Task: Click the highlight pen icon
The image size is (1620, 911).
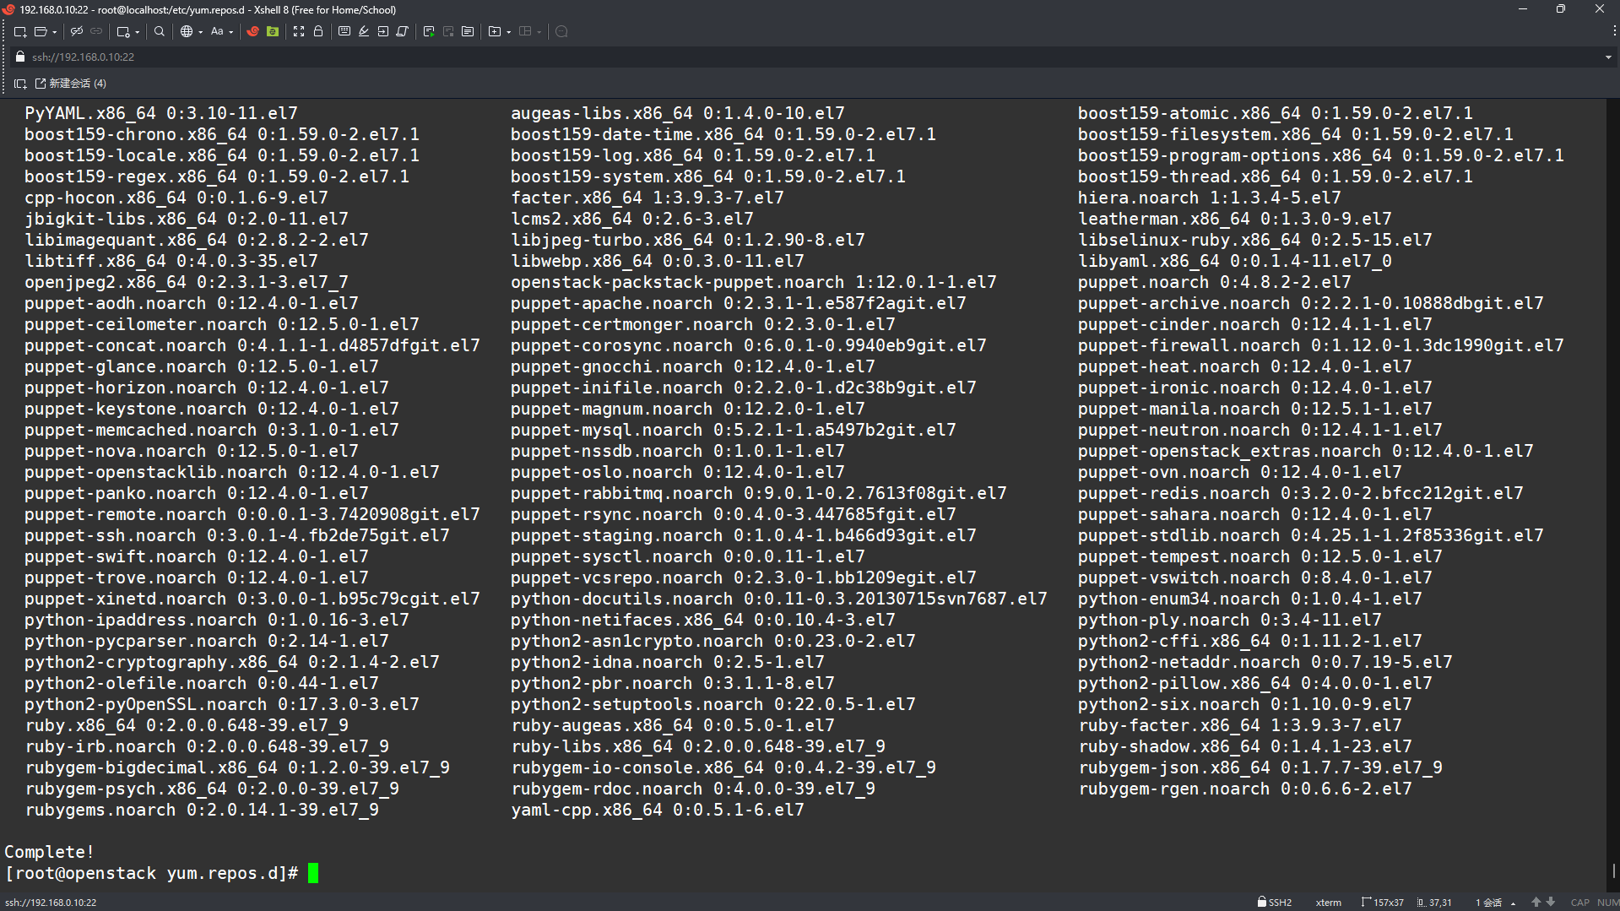Action: [x=364, y=31]
